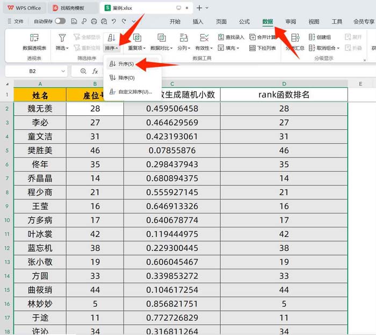Viewport: 376px width, 335px height.
Task: Click the Undo arrow icon
Action: tap(114, 21)
